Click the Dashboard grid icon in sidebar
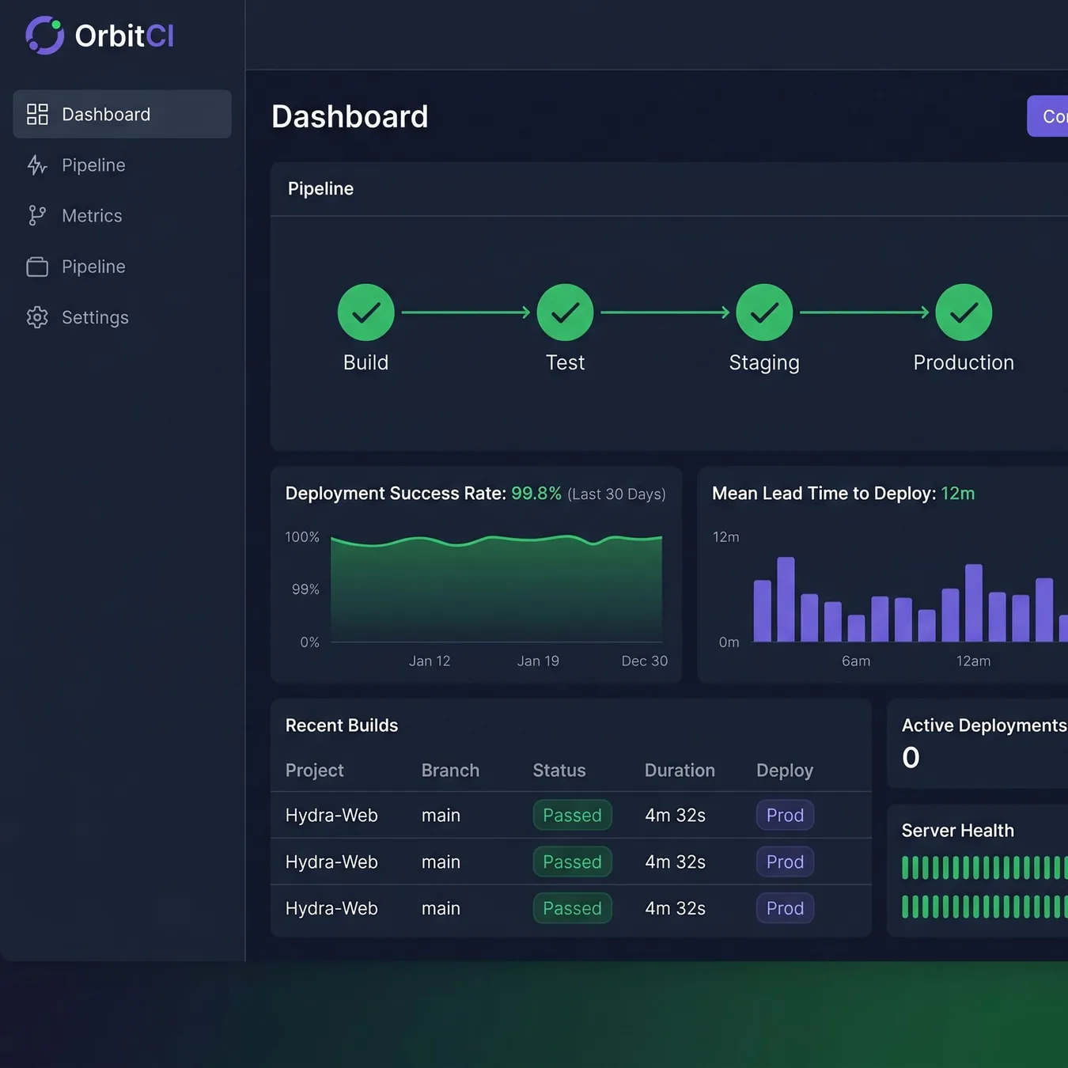1068x1068 pixels. (x=37, y=115)
